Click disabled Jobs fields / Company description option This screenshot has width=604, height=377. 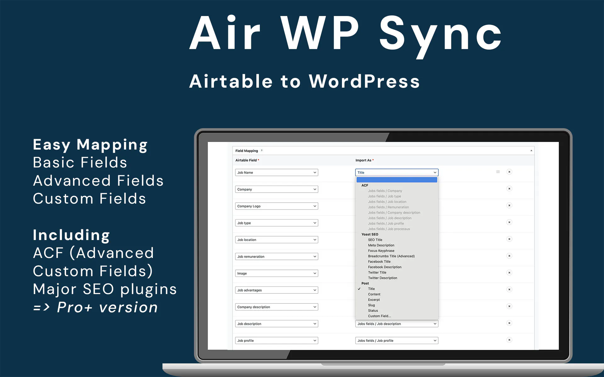coord(394,213)
